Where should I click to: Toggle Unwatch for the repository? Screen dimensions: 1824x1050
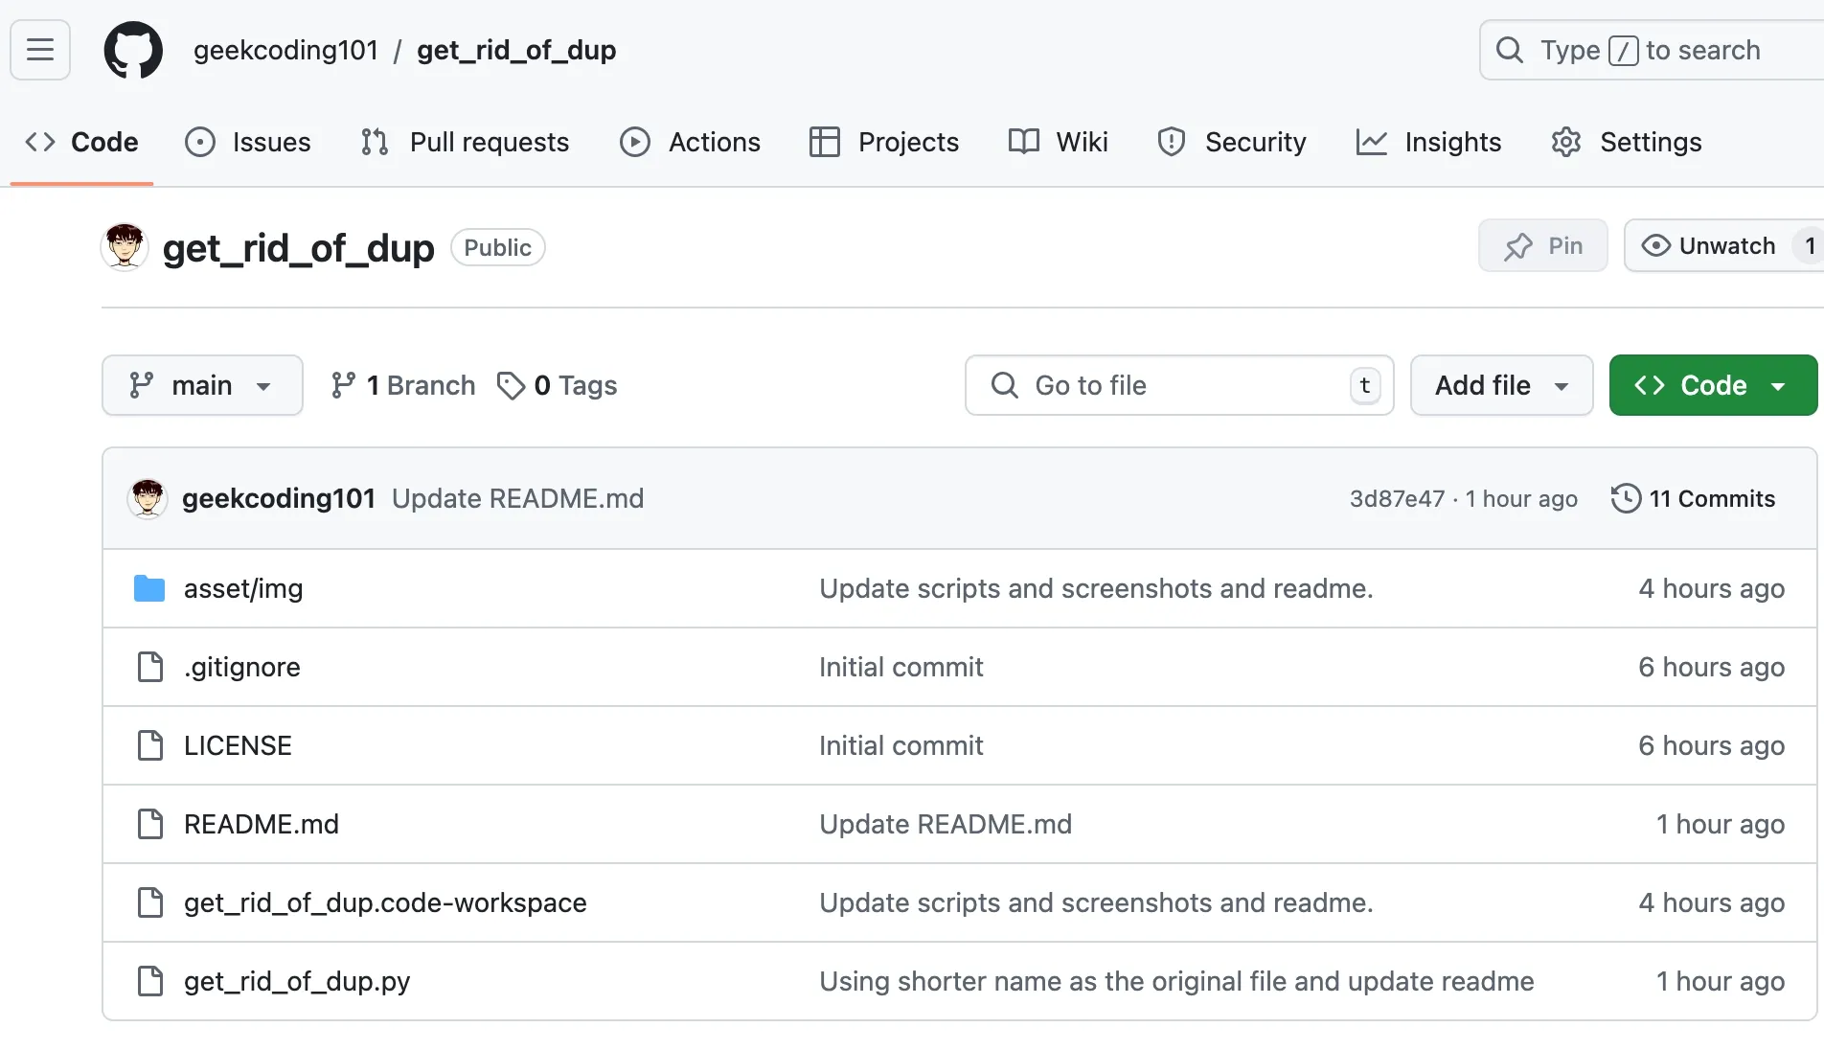1710,246
